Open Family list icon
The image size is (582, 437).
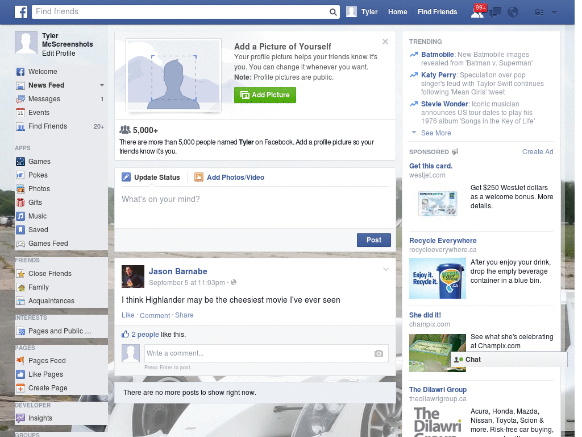point(20,287)
